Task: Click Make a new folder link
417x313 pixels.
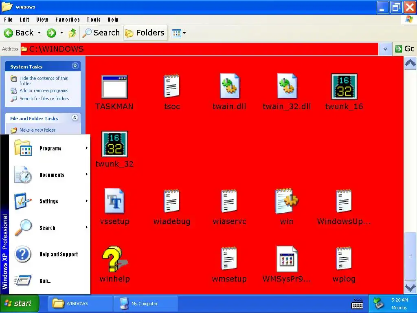Action: coord(37,130)
